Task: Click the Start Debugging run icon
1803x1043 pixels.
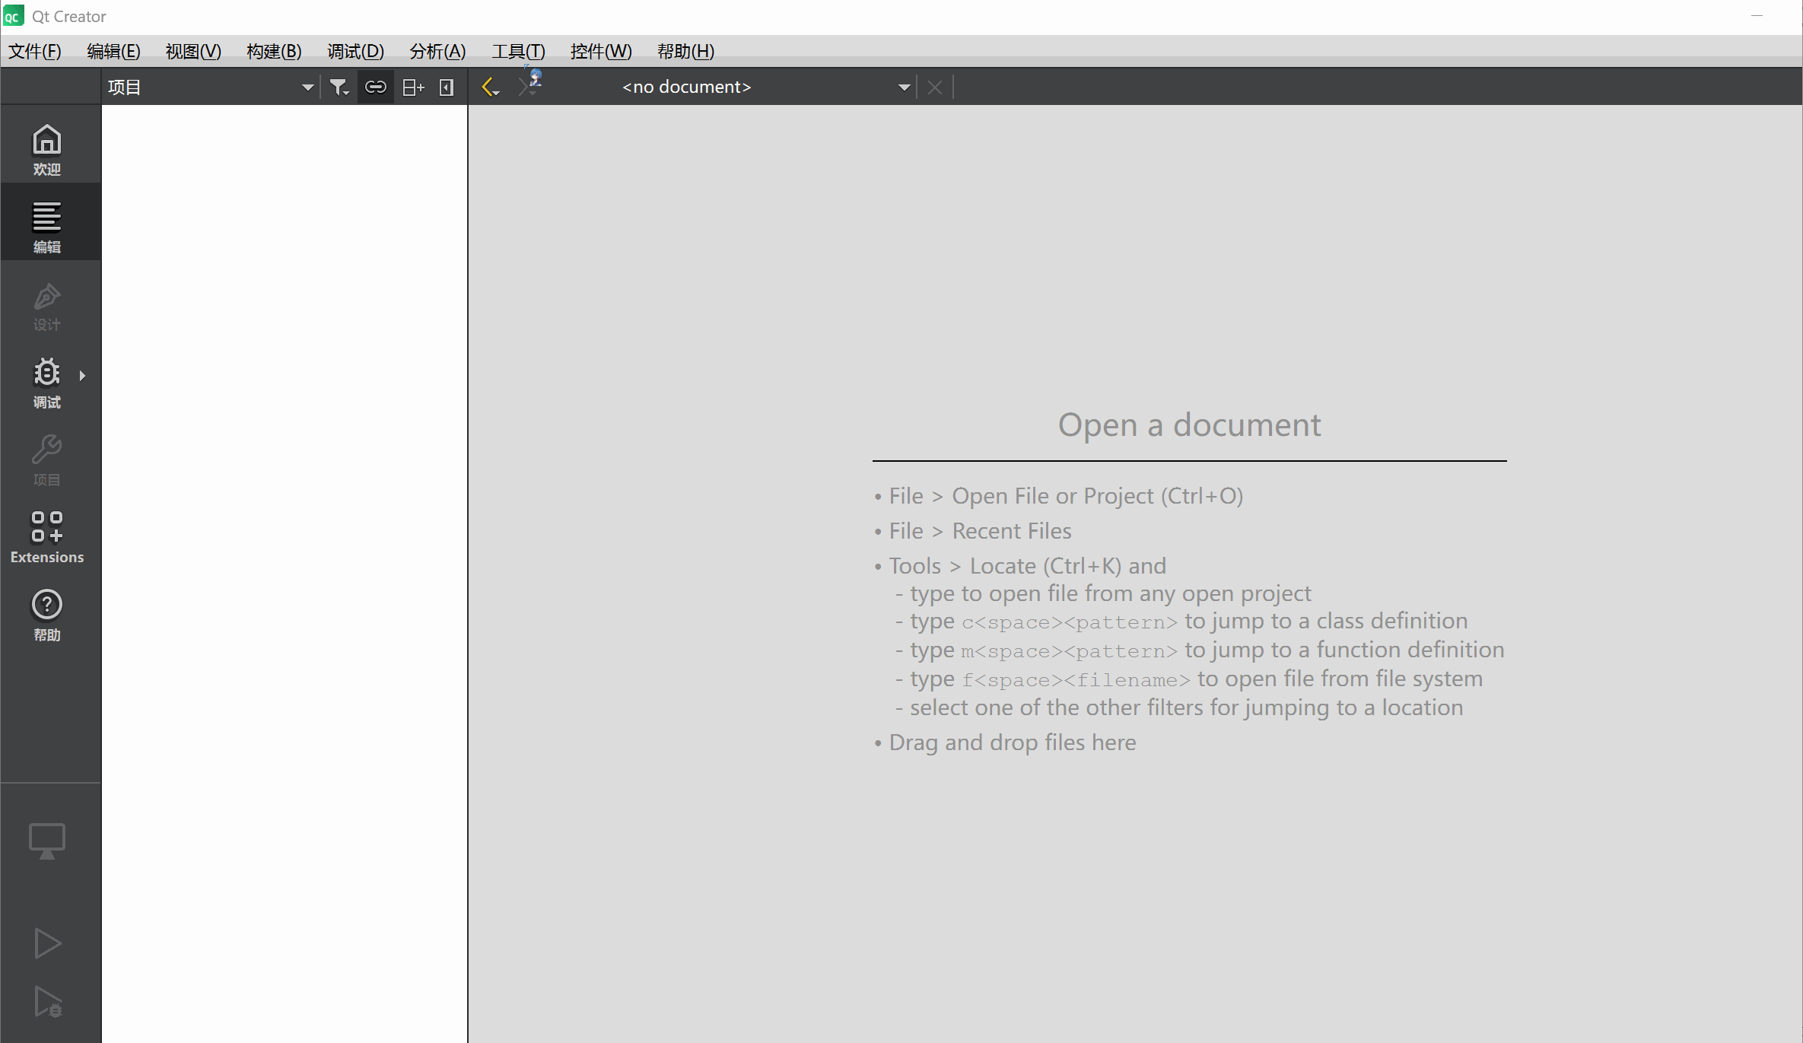Action: pos(47,1002)
